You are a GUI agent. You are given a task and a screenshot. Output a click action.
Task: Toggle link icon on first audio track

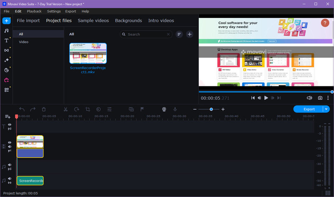pos(10,169)
